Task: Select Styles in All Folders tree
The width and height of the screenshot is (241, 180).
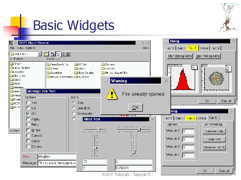Action: pyautogui.click(x=15, y=84)
